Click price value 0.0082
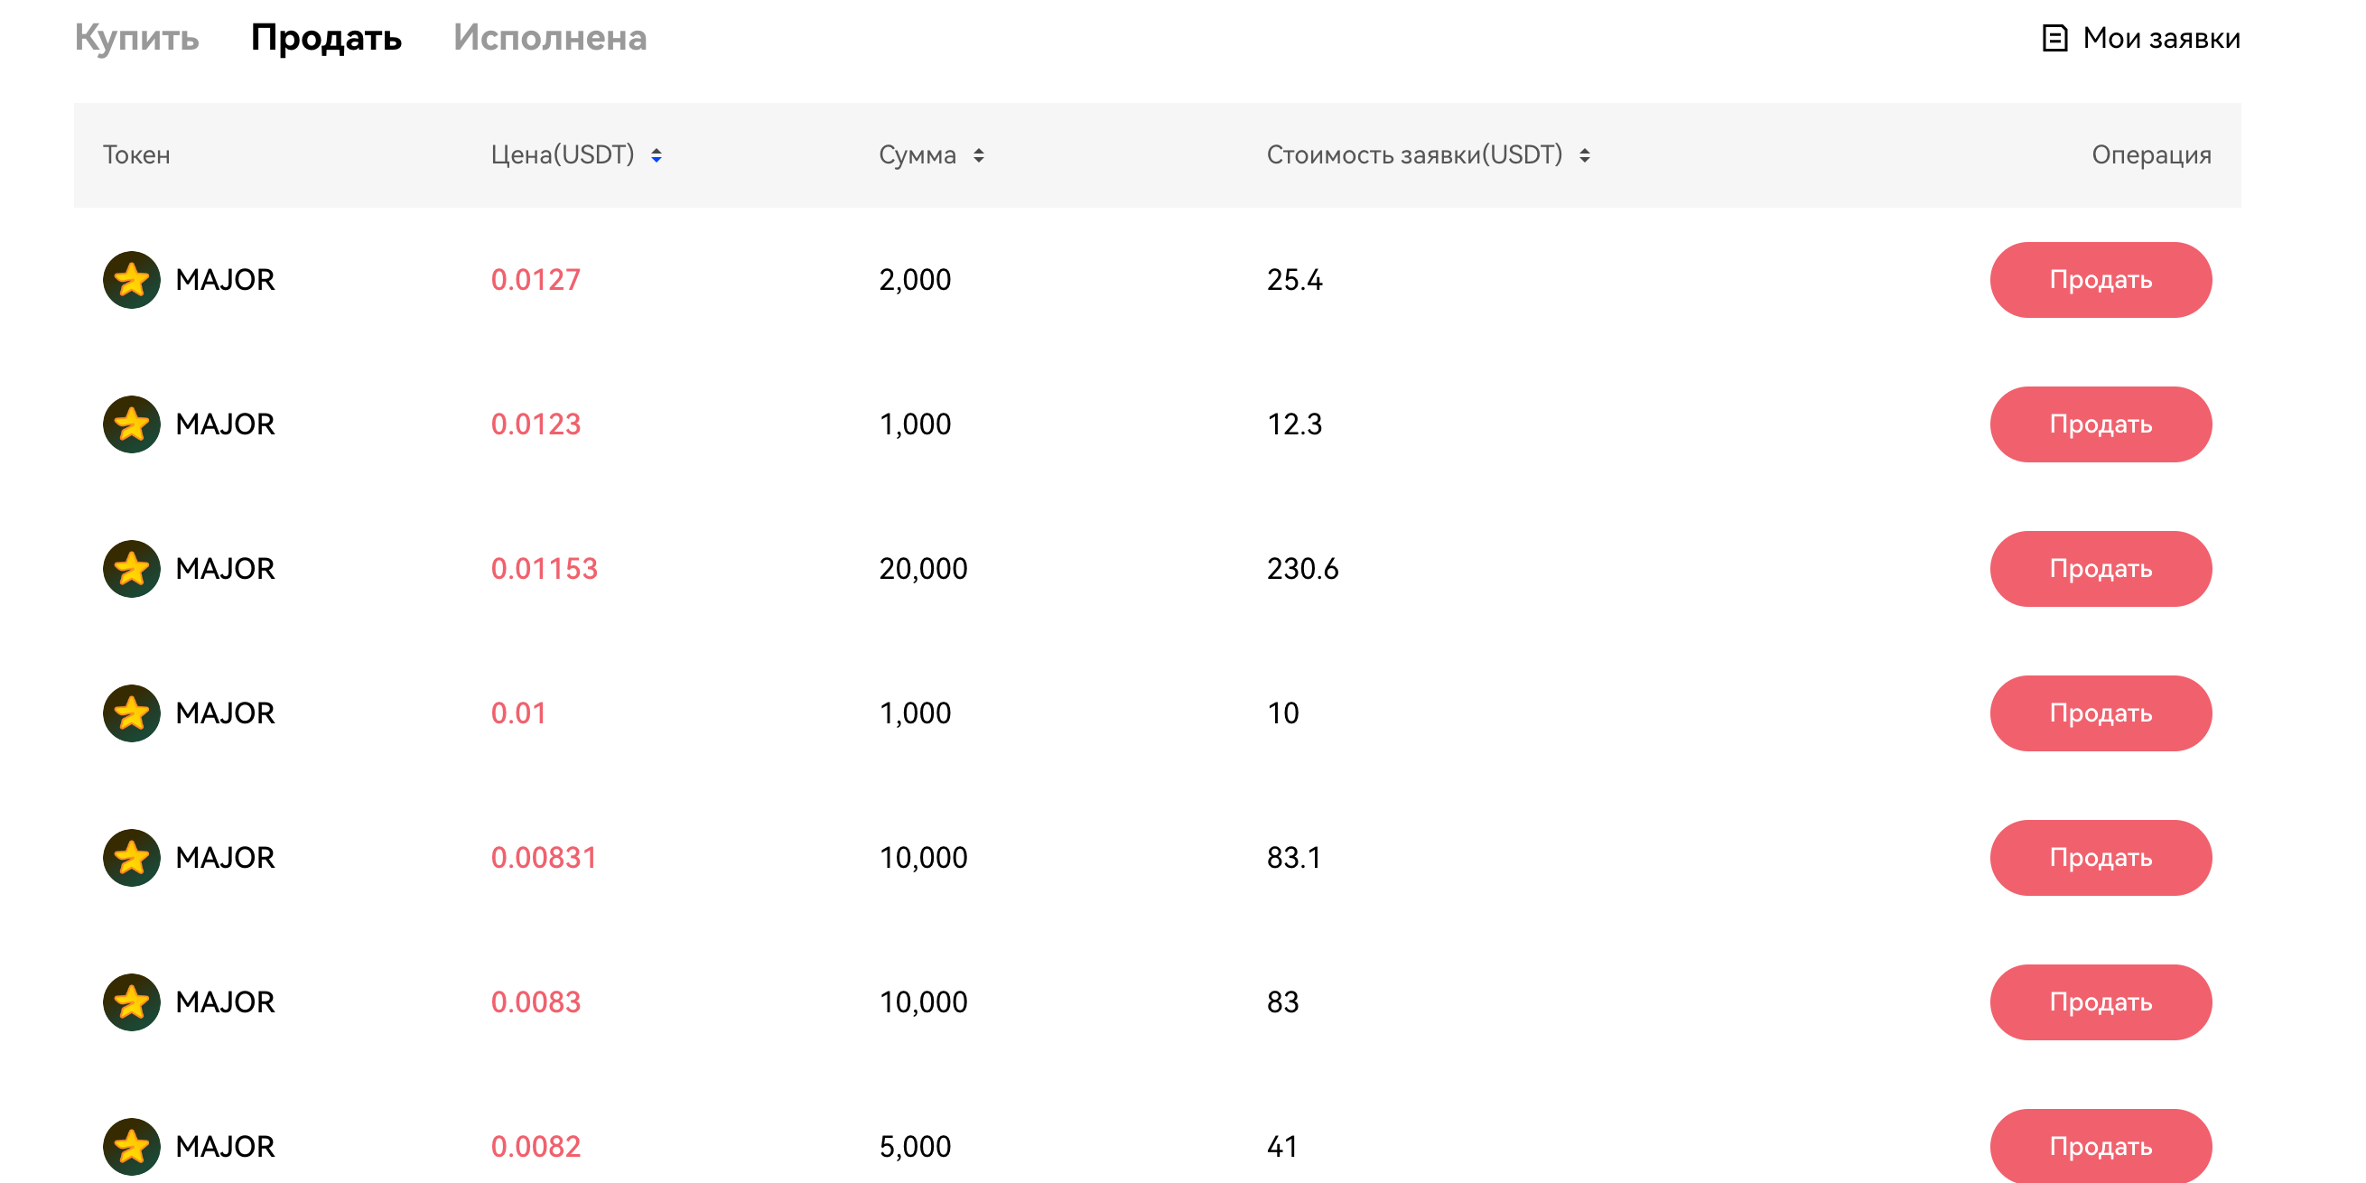 536,1145
